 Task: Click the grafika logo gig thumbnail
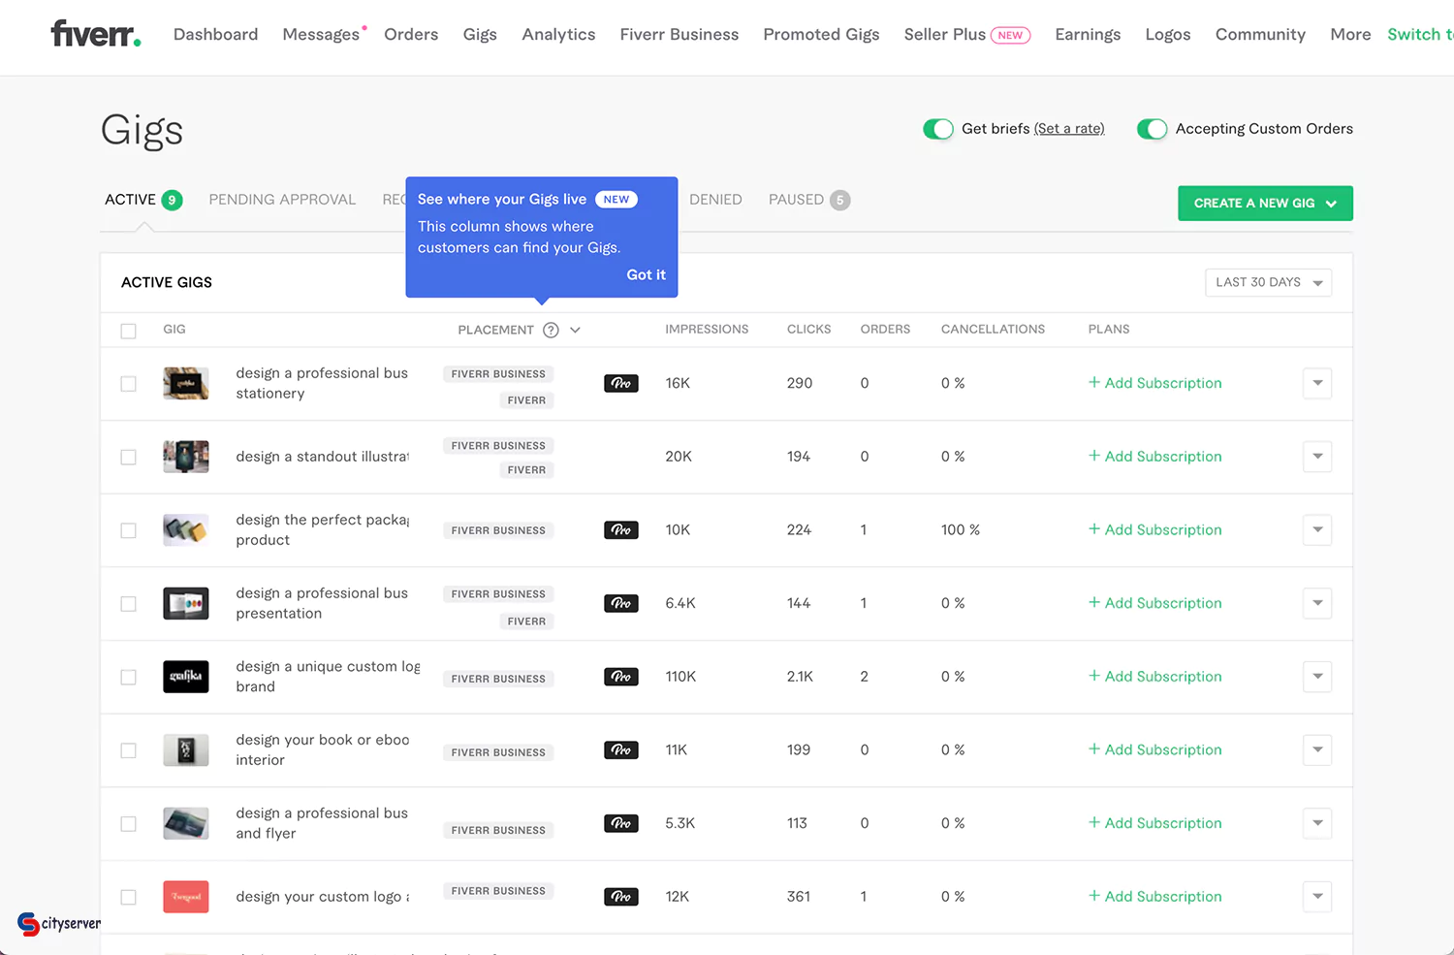(x=185, y=677)
